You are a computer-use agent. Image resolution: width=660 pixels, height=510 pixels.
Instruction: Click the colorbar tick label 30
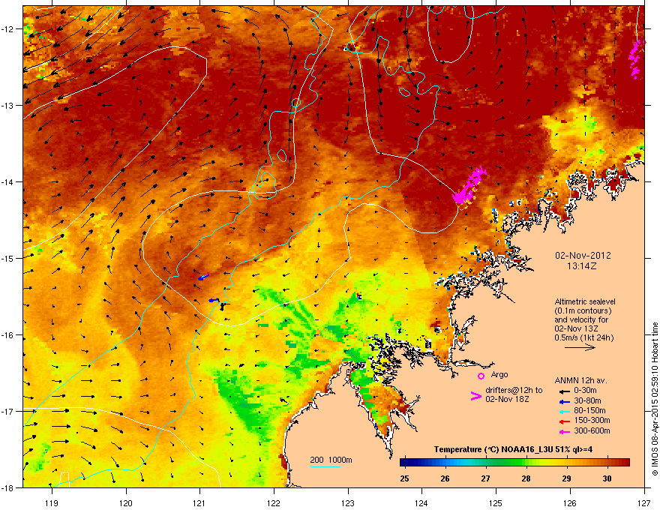(x=607, y=478)
